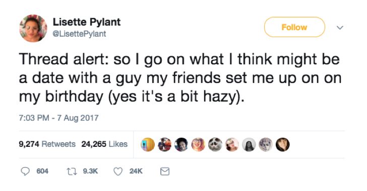This screenshot has height=191, width=367.
Task: Open Lisette Pylant's profile picture
Action: [x=33, y=28]
